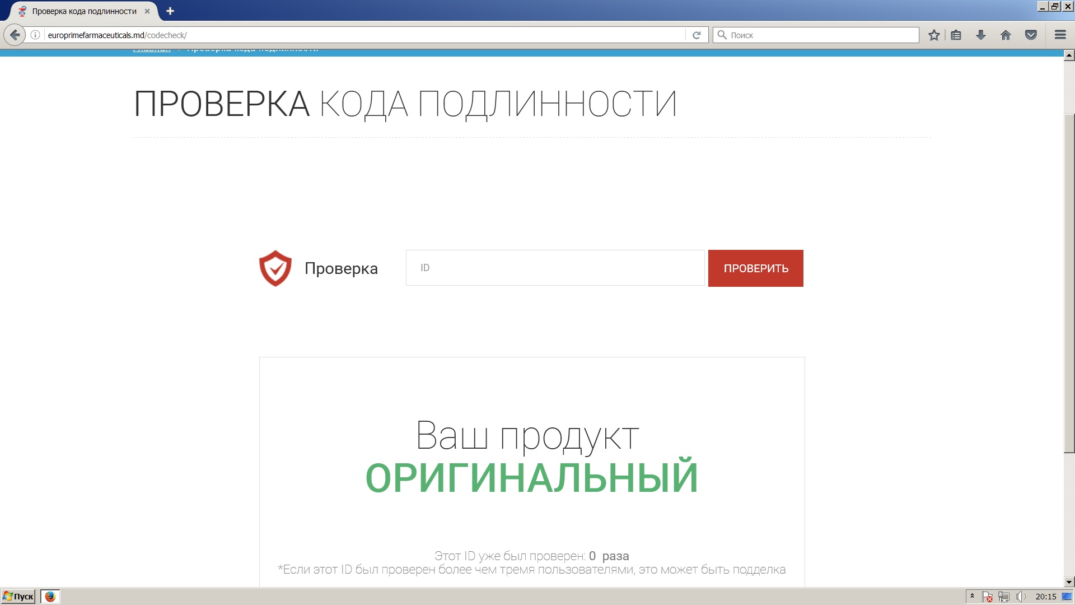Click the URL address bar
1075x605 pixels.
[364, 35]
